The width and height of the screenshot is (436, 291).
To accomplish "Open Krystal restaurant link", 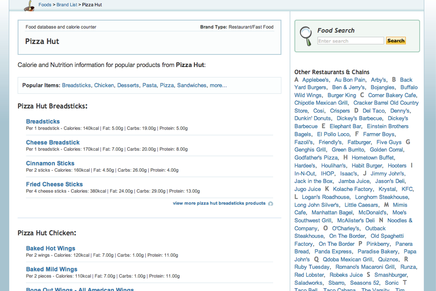I will 388,189.
